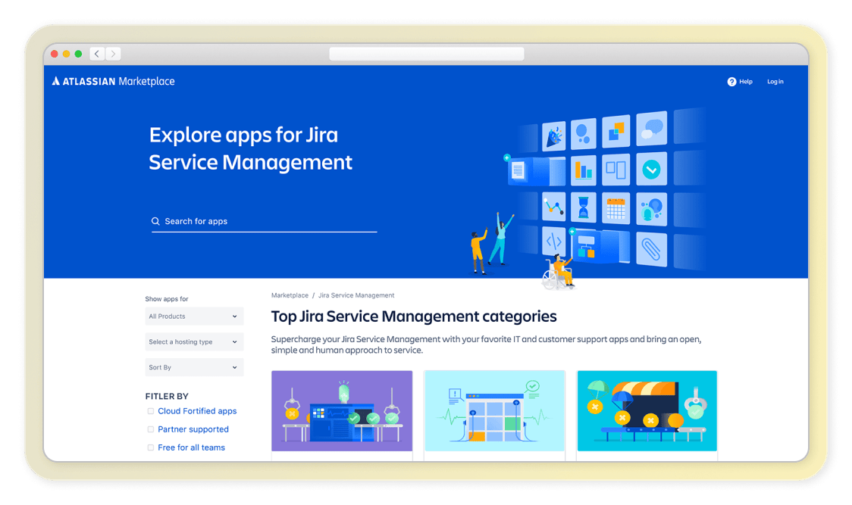Check the Partner supported checkbox
The image size is (852, 505).
coord(151,429)
